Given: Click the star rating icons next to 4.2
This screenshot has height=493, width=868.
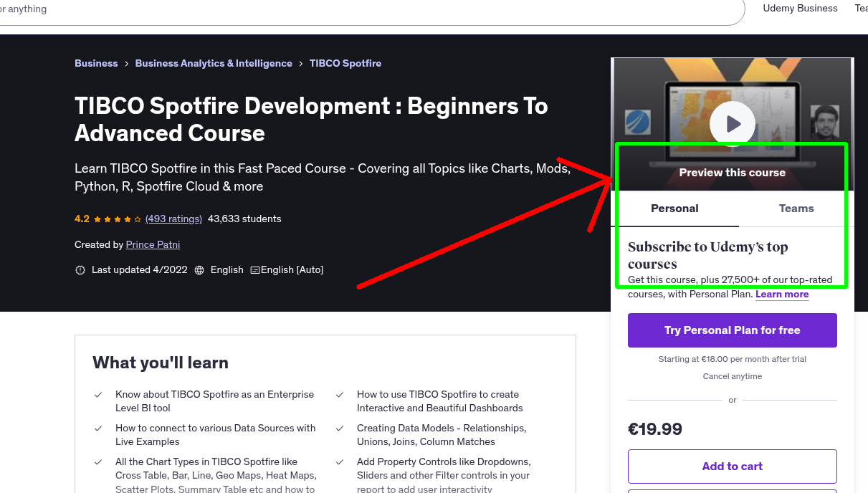Looking at the screenshot, I should click(x=116, y=219).
